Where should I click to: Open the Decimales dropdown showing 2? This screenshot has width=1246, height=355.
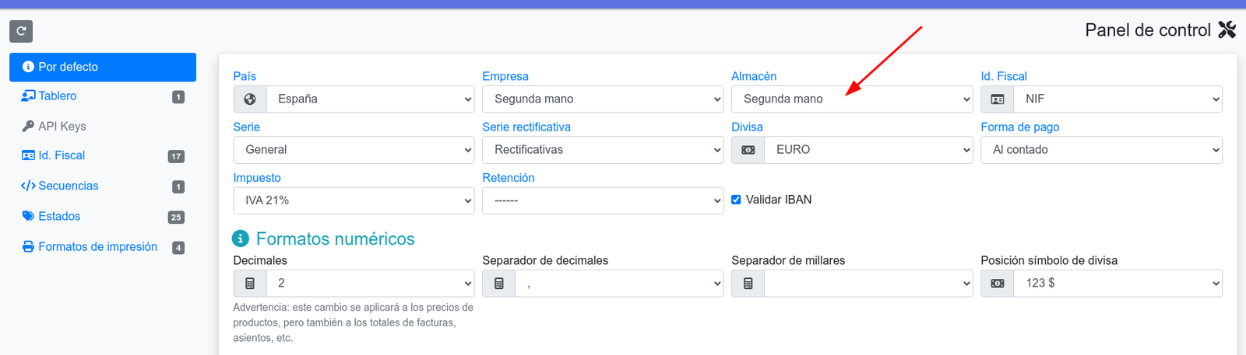tap(370, 284)
